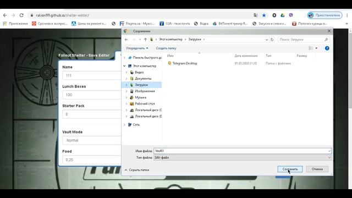Click the Отмена button

317,169
